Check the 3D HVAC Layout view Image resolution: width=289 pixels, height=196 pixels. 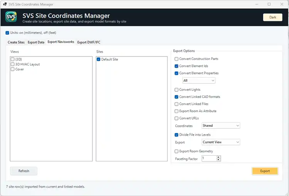[x=13, y=64]
